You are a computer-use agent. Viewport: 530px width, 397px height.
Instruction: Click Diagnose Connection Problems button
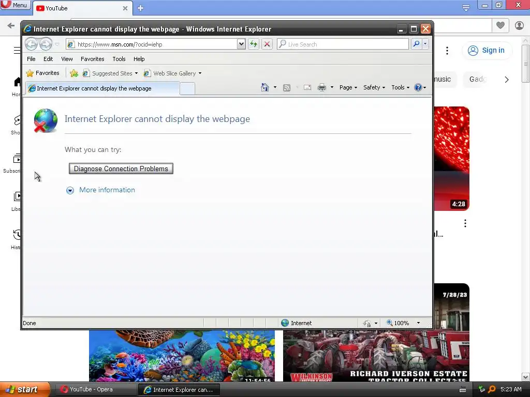[x=121, y=169]
